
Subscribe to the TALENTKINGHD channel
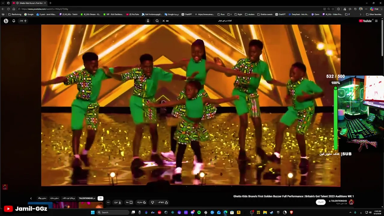tap(321, 202)
